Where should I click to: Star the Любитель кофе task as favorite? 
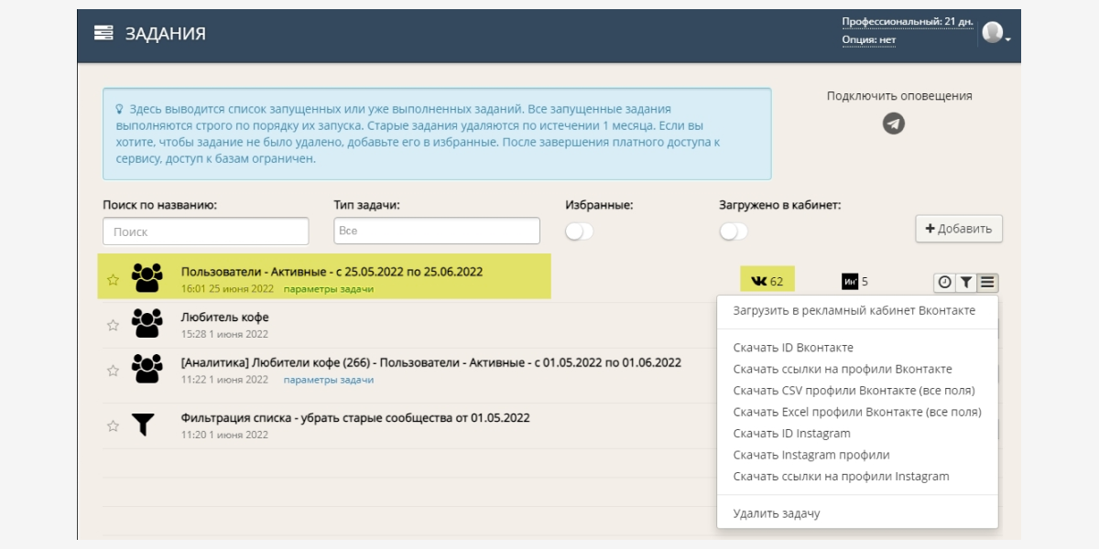[113, 325]
